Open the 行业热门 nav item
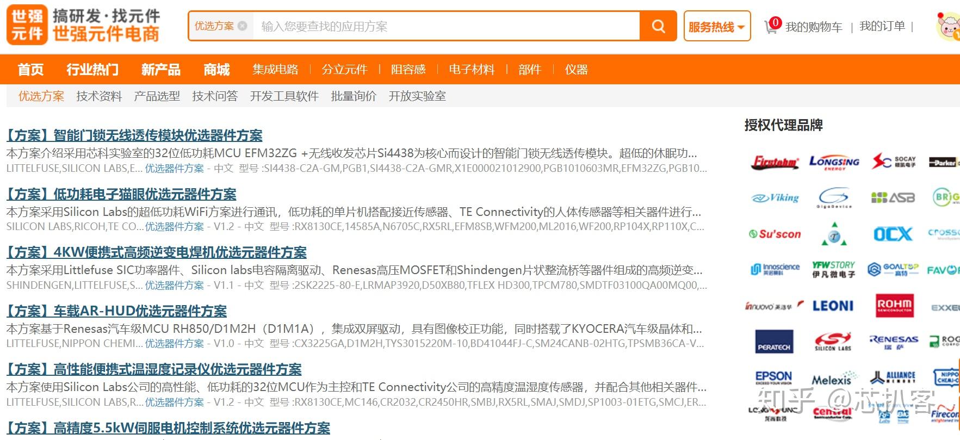 (92, 69)
